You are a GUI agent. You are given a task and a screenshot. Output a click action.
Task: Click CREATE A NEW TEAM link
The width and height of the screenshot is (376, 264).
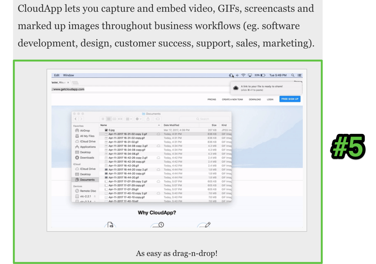[x=232, y=99]
